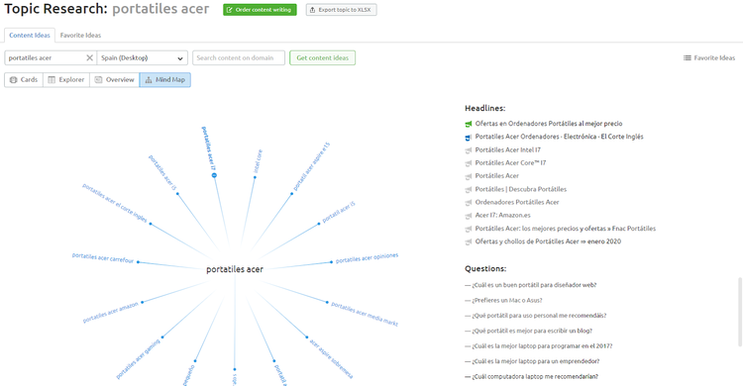Select the Portatiles acer i5 node at upper left
743x386 pixels.
(162, 173)
